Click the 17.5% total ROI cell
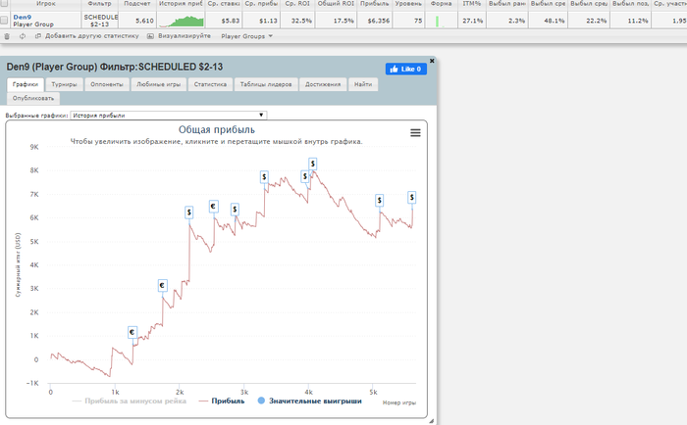The image size is (687, 425). coord(336,21)
